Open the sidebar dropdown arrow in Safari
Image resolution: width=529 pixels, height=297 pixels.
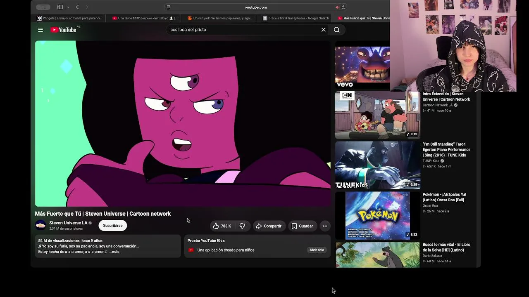[68, 7]
